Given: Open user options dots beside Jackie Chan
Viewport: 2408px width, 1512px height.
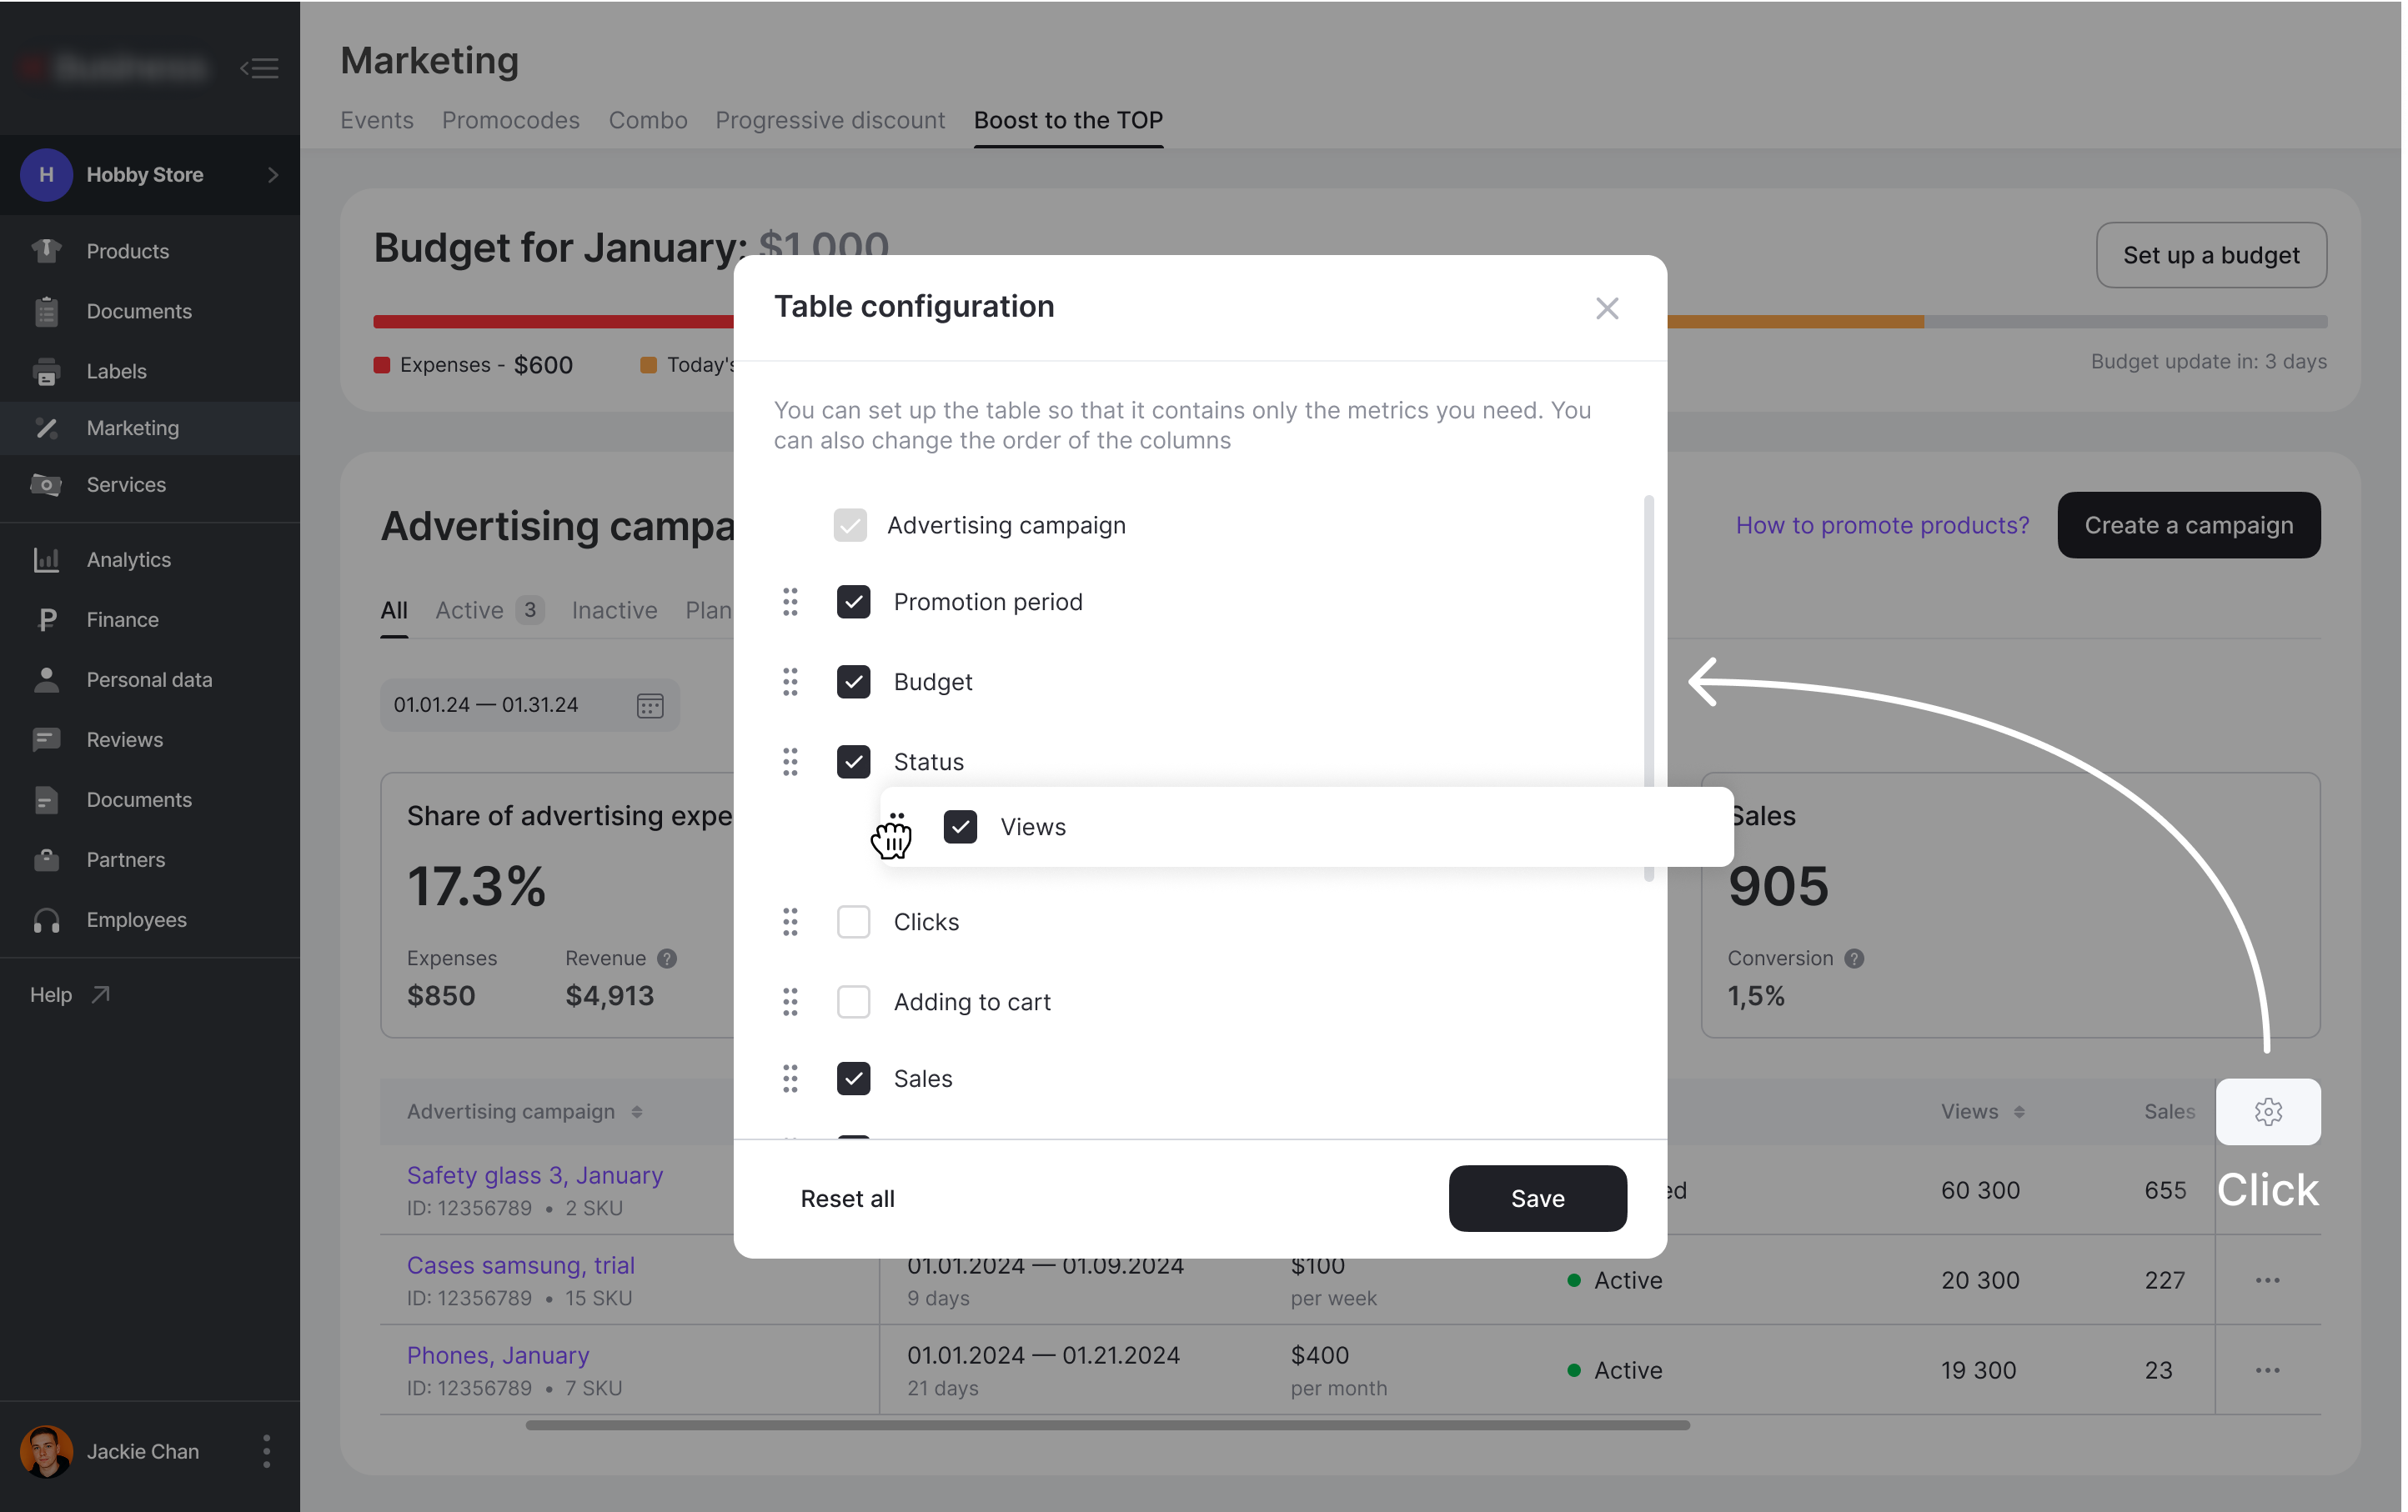Looking at the screenshot, I should pyautogui.click(x=266, y=1451).
